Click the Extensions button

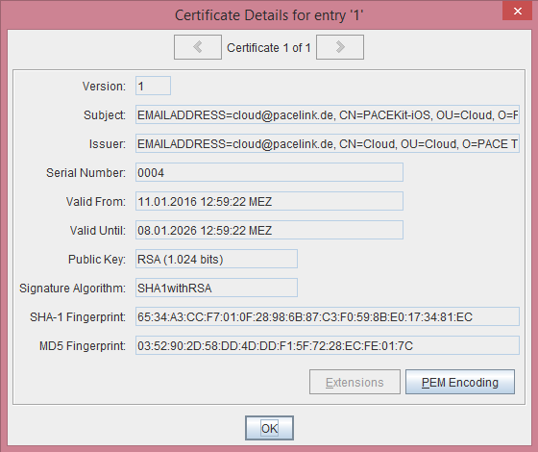pos(355,382)
